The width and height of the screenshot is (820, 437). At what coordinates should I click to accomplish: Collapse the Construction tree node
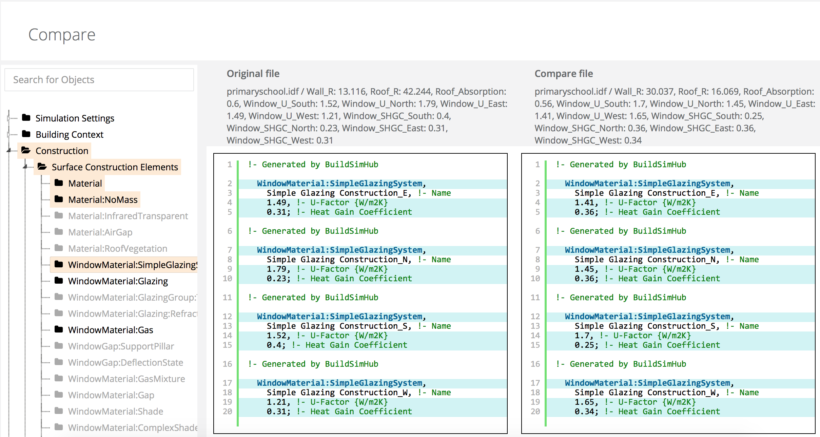8,150
